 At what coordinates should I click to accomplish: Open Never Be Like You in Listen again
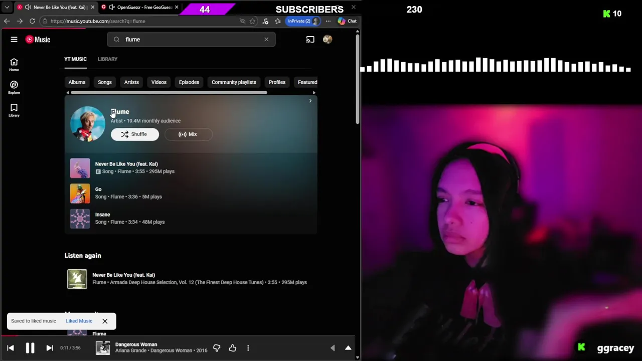click(x=123, y=275)
